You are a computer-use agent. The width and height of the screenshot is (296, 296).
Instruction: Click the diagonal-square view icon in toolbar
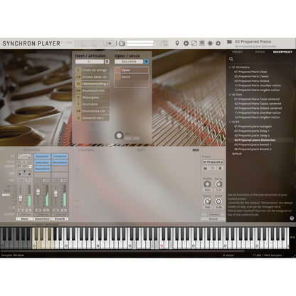[x=194, y=43]
